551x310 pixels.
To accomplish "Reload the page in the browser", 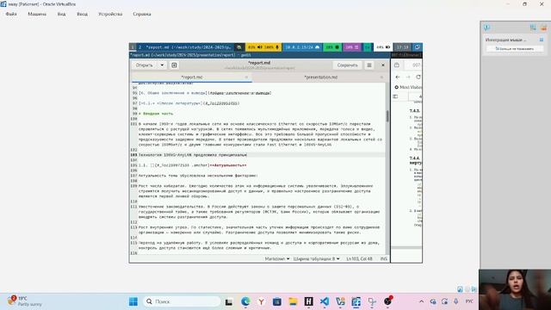I will 418,77.
